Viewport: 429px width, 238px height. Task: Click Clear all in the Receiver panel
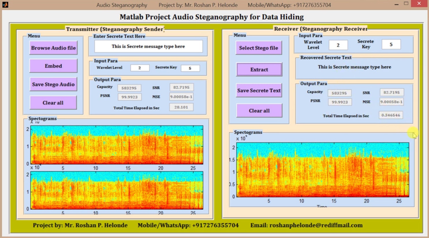pos(258,110)
